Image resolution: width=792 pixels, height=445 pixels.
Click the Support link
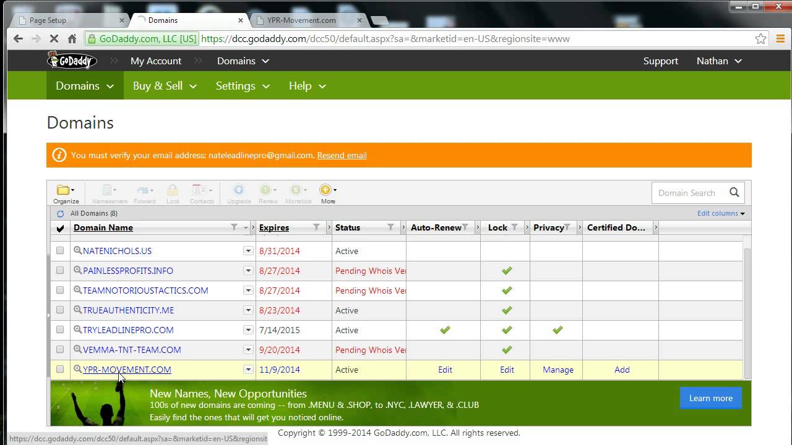pyautogui.click(x=660, y=61)
